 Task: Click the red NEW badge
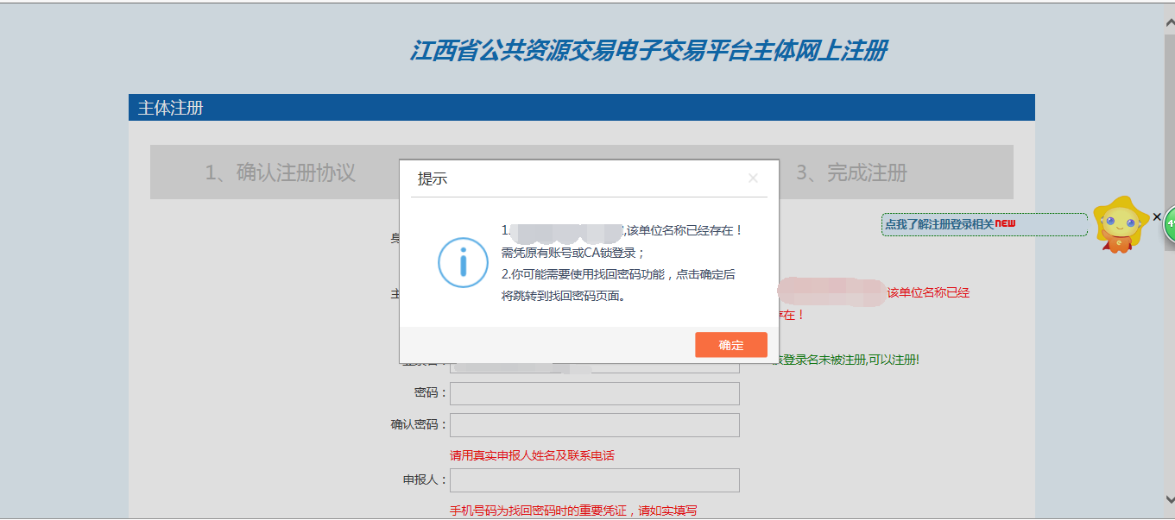coord(1005,223)
